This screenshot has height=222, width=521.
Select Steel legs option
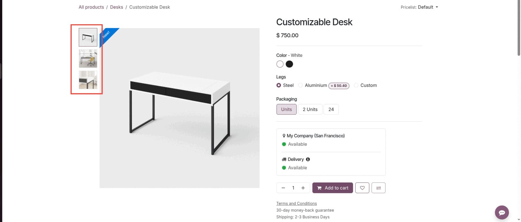[279, 85]
